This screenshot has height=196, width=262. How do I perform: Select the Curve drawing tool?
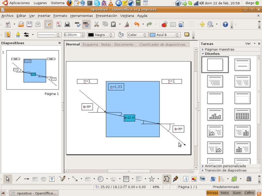62,179
